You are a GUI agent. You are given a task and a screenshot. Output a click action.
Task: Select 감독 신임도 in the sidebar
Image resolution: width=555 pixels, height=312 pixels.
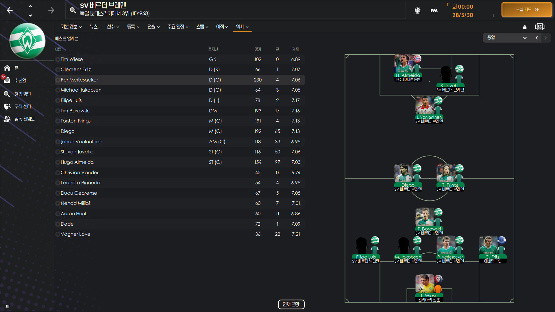(x=25, y=119)
